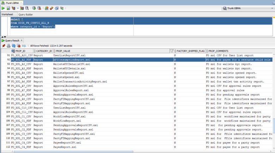Switch to the Worksheet tab

click(7, 14)
